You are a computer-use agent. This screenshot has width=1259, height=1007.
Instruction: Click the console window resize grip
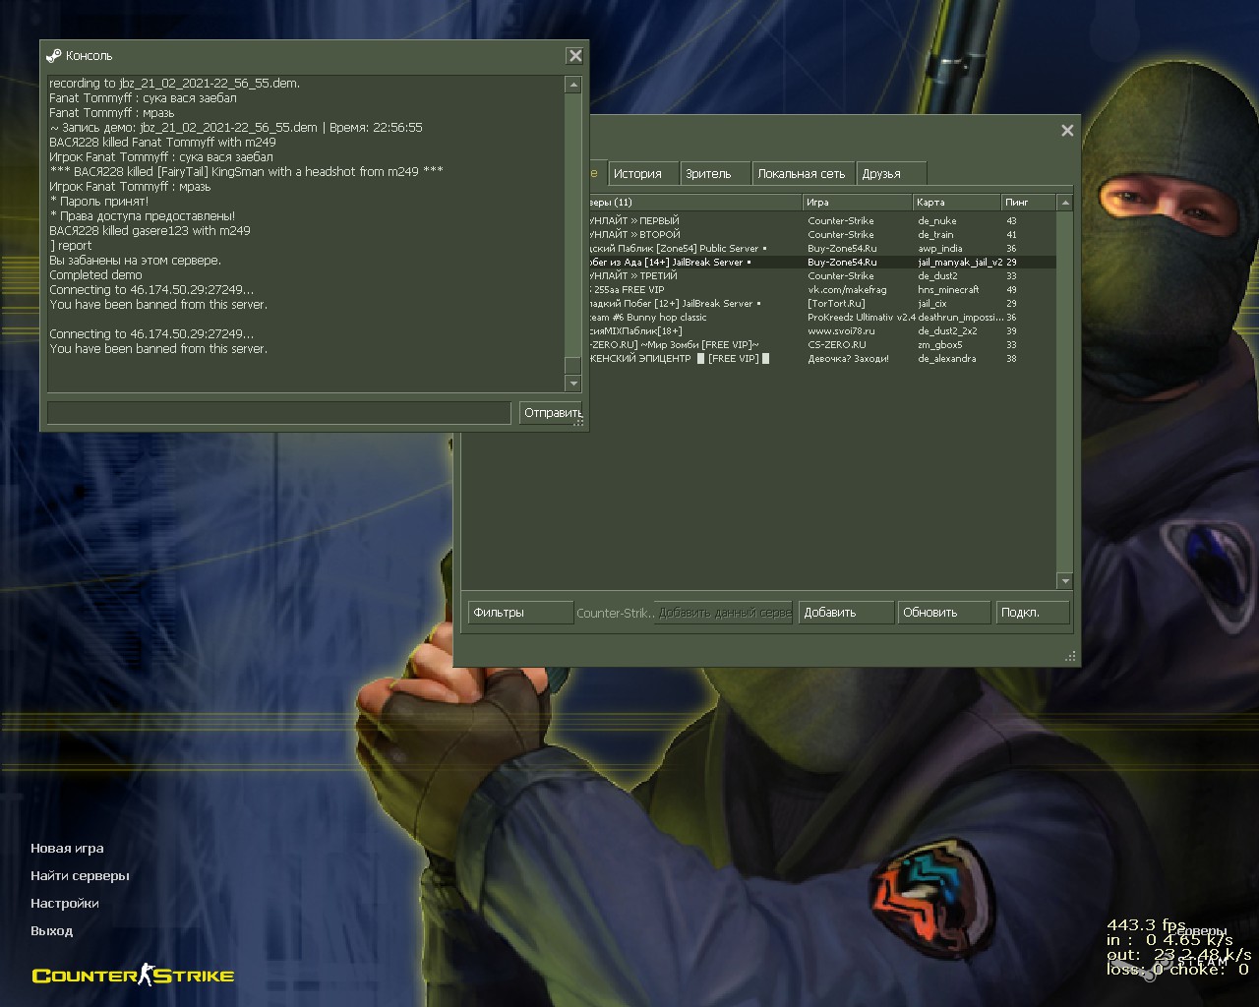[579, 422]
